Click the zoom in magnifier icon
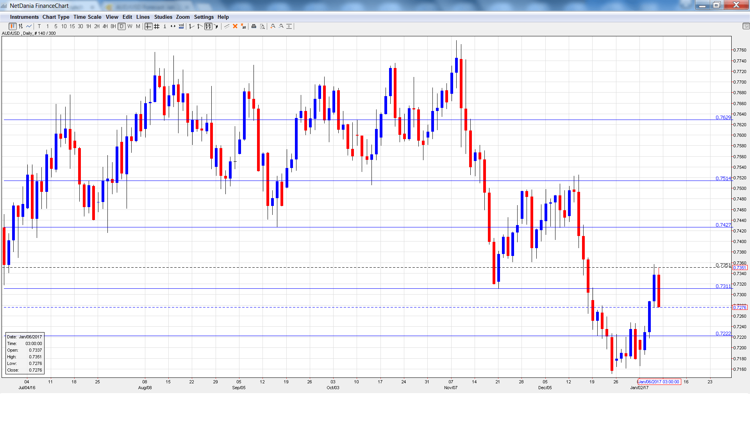Screen dimensions: 750x422 click(273, 26)
